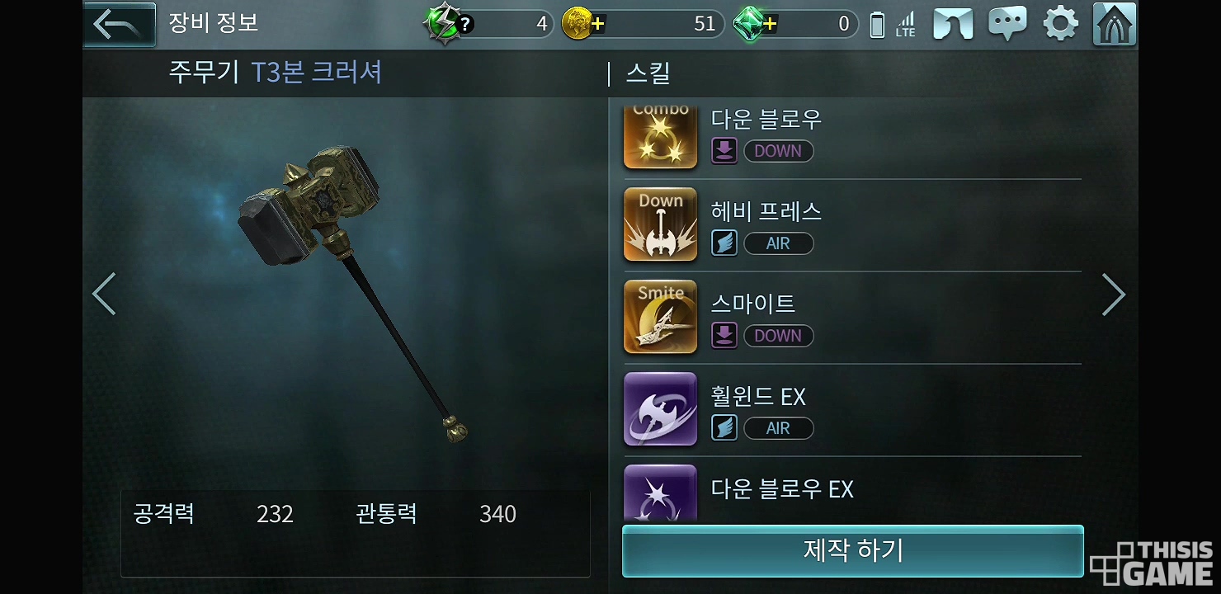1221x594 pixels.
Task: Open the home gate icon
Action: (1114, 24)
